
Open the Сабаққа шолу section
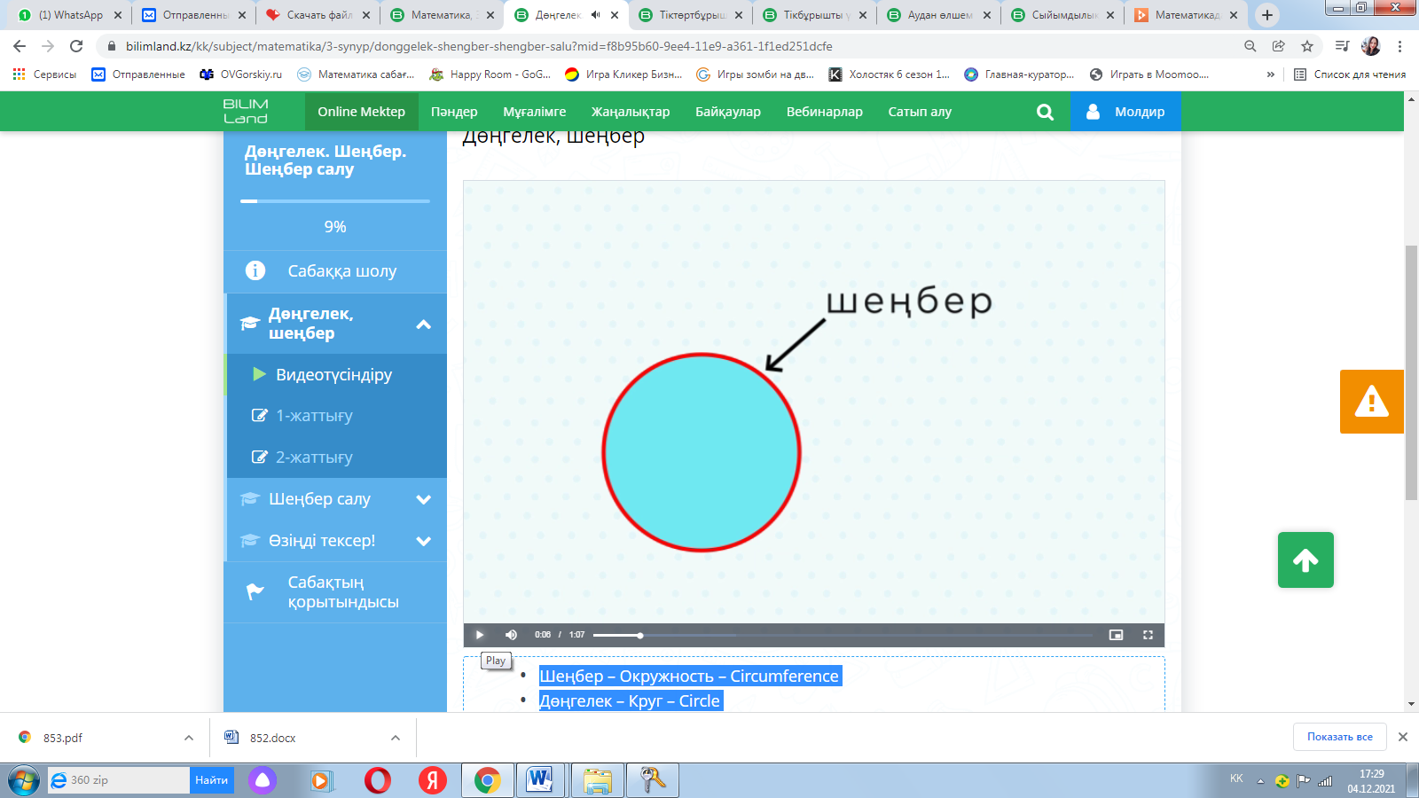point(335,271)
